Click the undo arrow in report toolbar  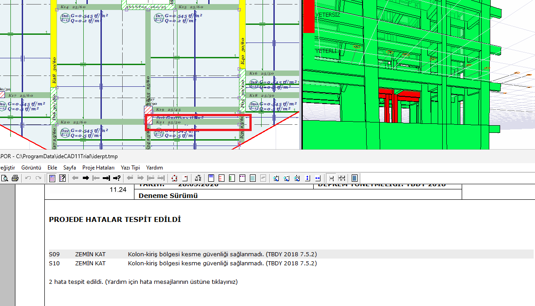28,178
